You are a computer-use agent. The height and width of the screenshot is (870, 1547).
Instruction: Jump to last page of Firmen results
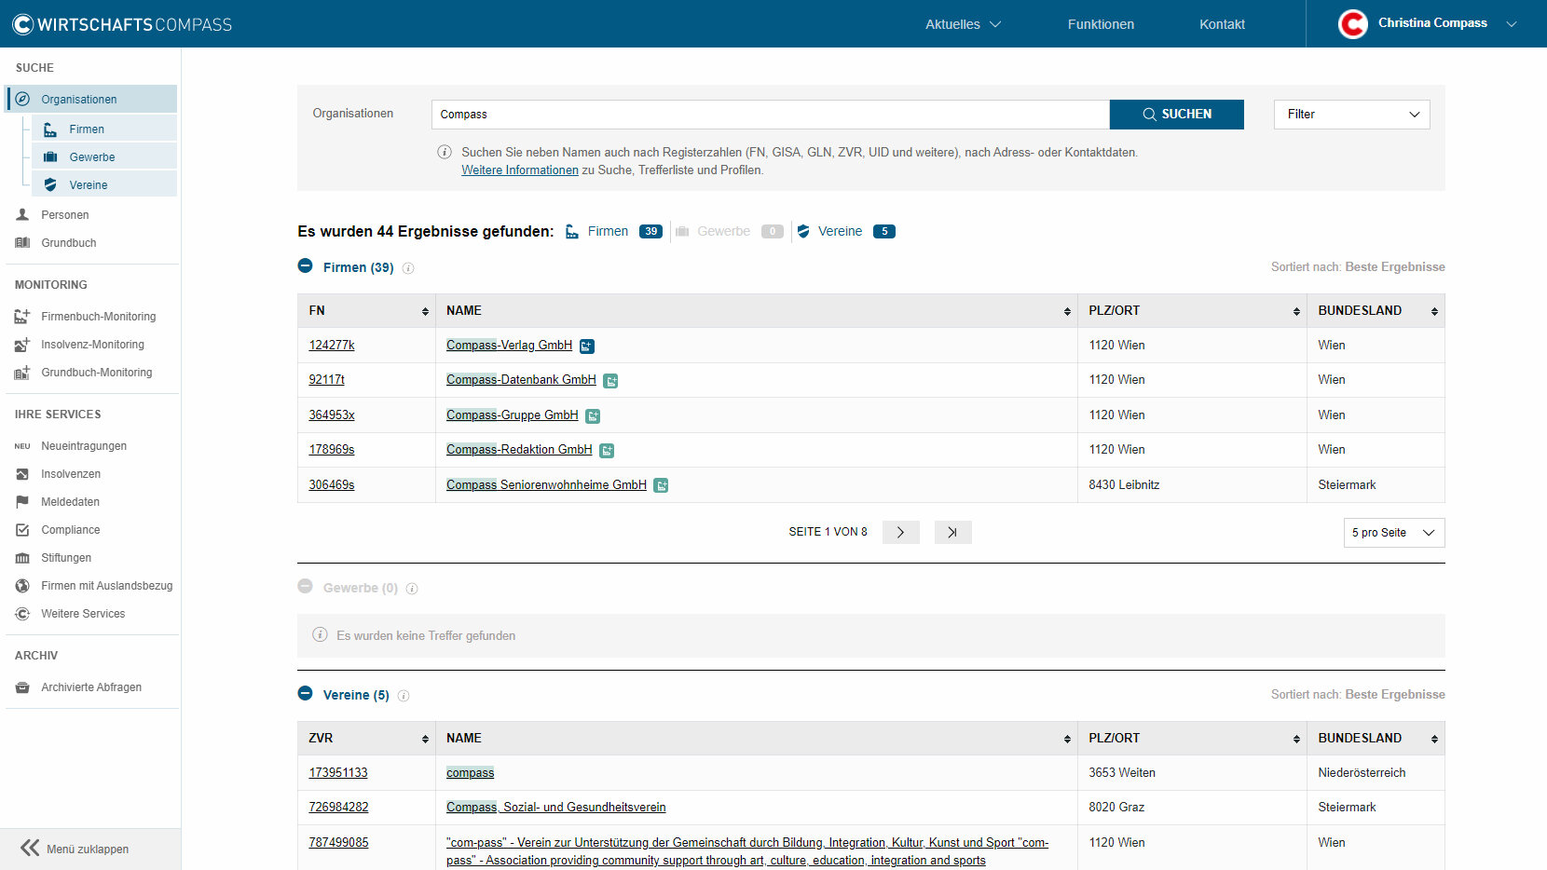pos(952,532)
